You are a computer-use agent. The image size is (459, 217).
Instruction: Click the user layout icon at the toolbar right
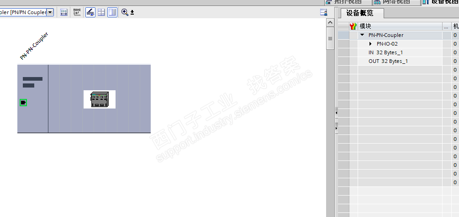pyautogui.click(x=323, y=12)
